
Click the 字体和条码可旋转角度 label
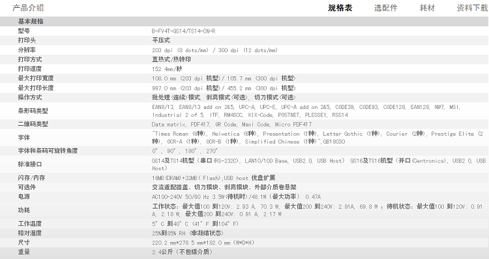coord(48,151)
